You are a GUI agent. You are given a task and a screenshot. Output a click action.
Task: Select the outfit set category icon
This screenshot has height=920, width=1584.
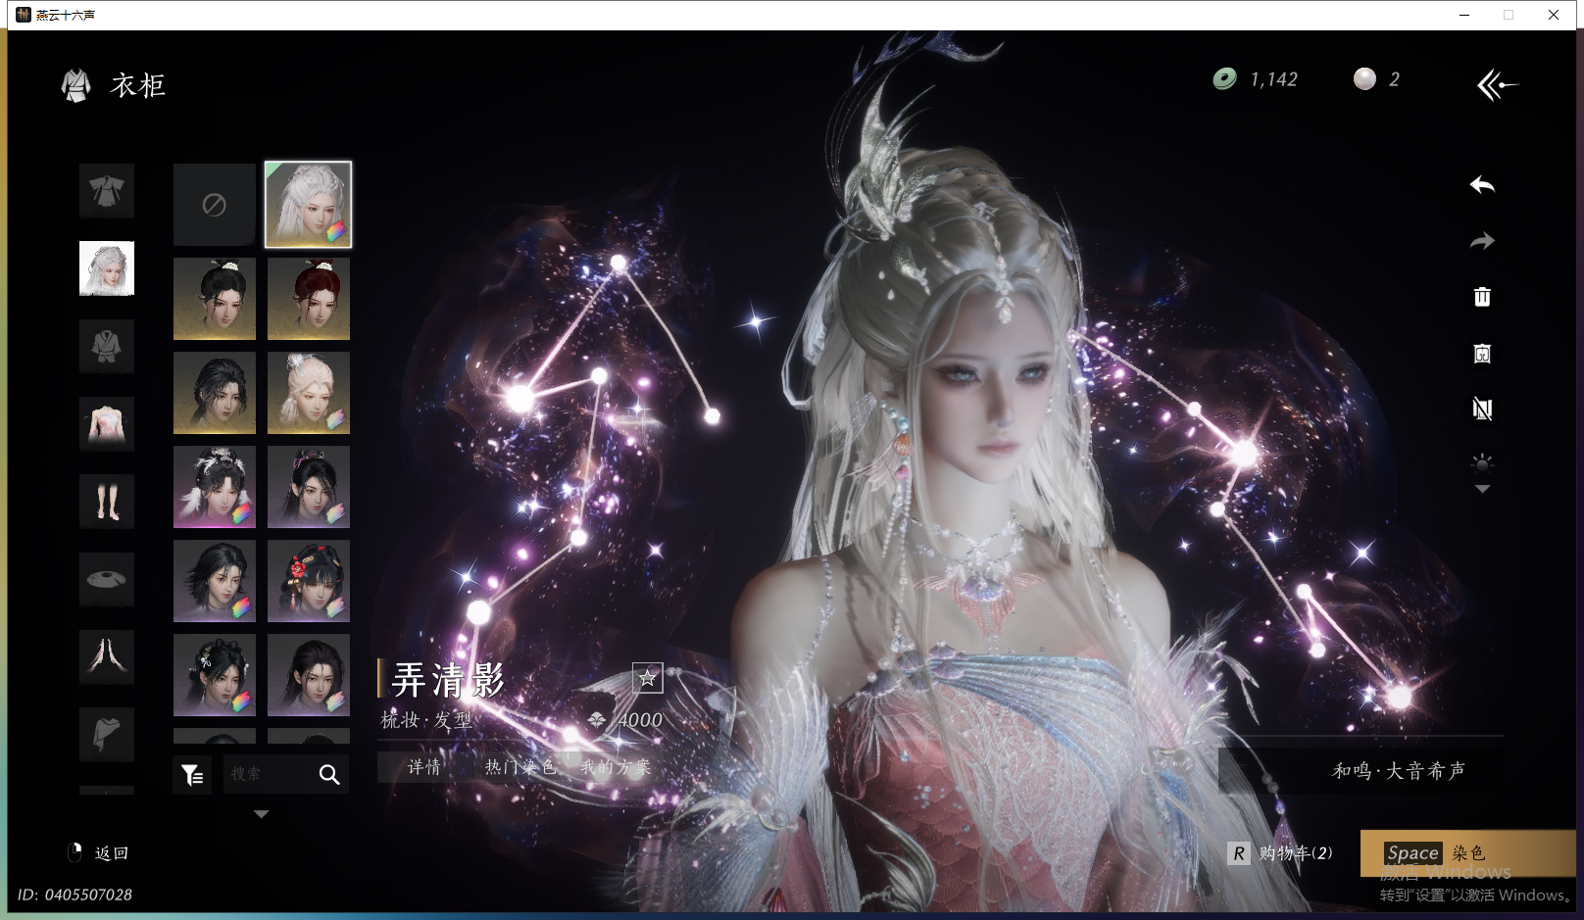pyautogui.click(x=107, y=190)
